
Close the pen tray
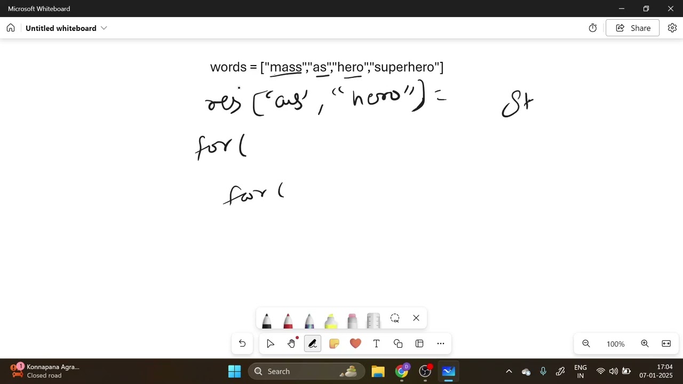click(x=416, y=318)
